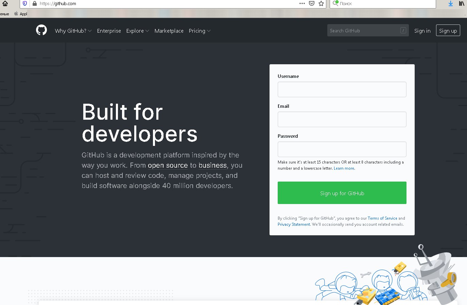467x305 pixels.
Task: Open browser home page icon
Action: point(5,3)
